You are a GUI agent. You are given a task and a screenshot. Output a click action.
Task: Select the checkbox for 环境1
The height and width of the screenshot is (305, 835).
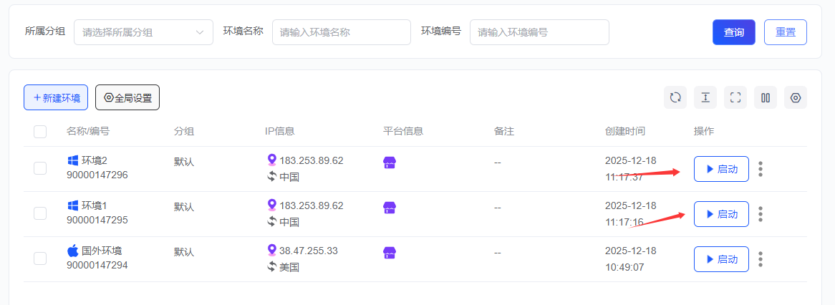40,213
